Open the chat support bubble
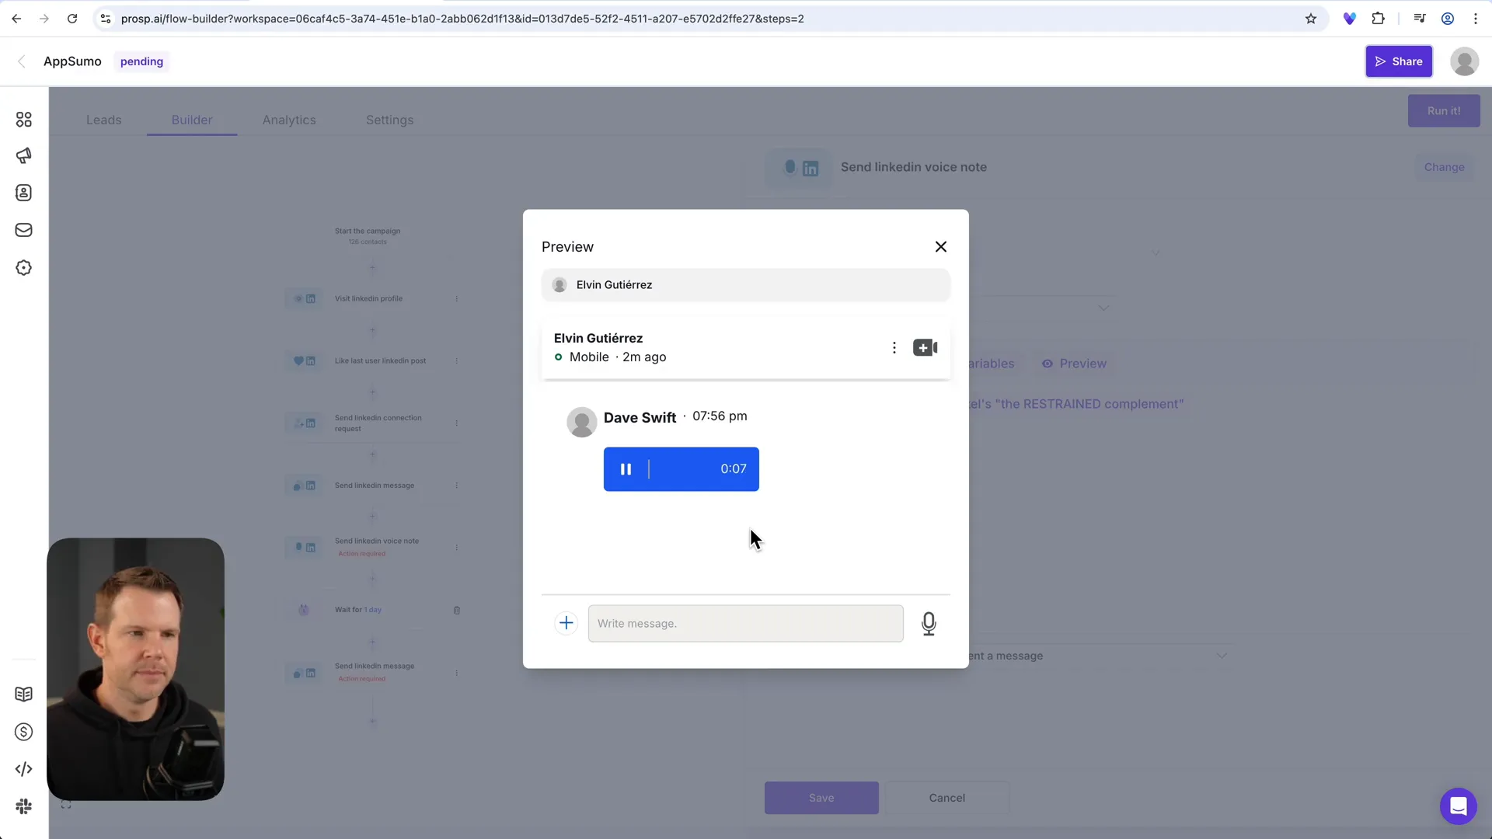The height and width of the screenshot is (839, 1492). point(1458,806)
